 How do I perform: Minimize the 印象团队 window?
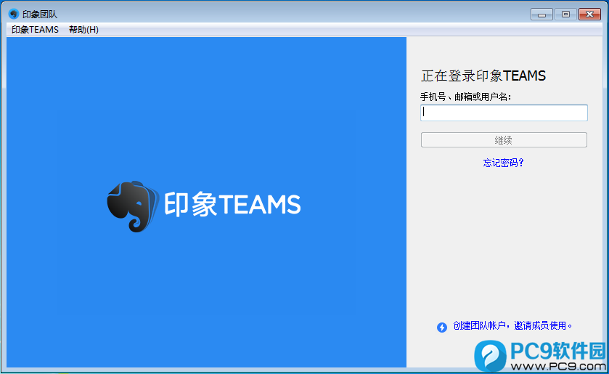click(x=541, y=15)
